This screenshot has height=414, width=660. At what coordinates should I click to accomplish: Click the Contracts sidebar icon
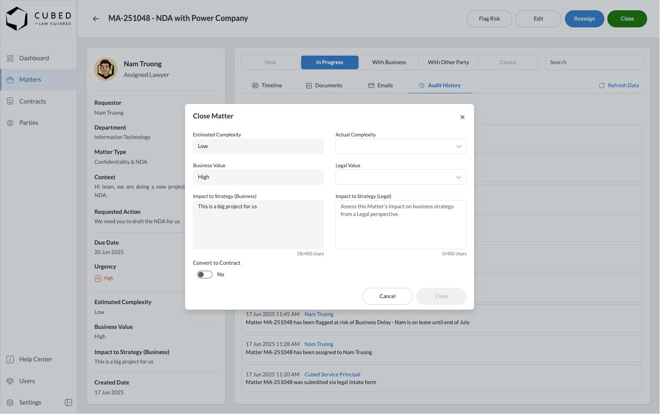point(10,101)
